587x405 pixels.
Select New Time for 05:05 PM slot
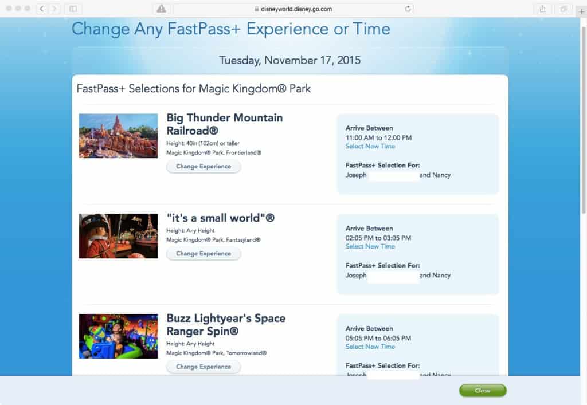pos(370,347)
